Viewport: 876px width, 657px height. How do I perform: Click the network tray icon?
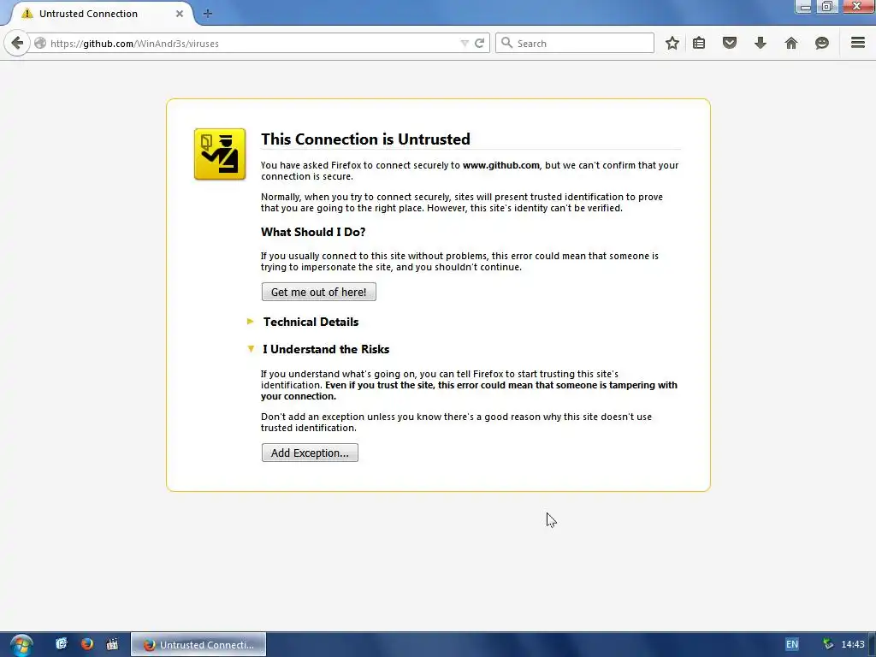[828, 644]
